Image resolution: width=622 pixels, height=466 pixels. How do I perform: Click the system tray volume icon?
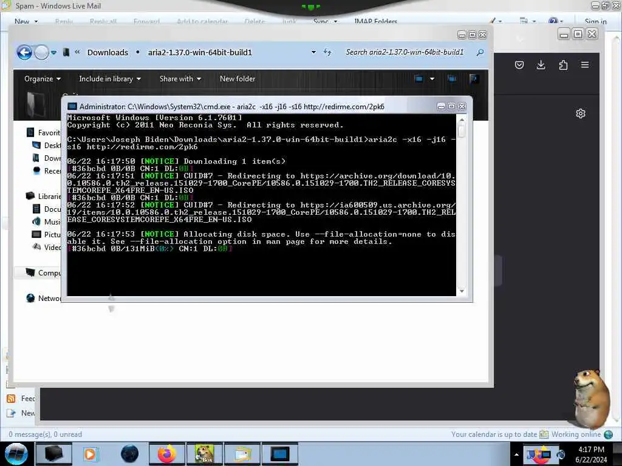(x=560, y=454)
